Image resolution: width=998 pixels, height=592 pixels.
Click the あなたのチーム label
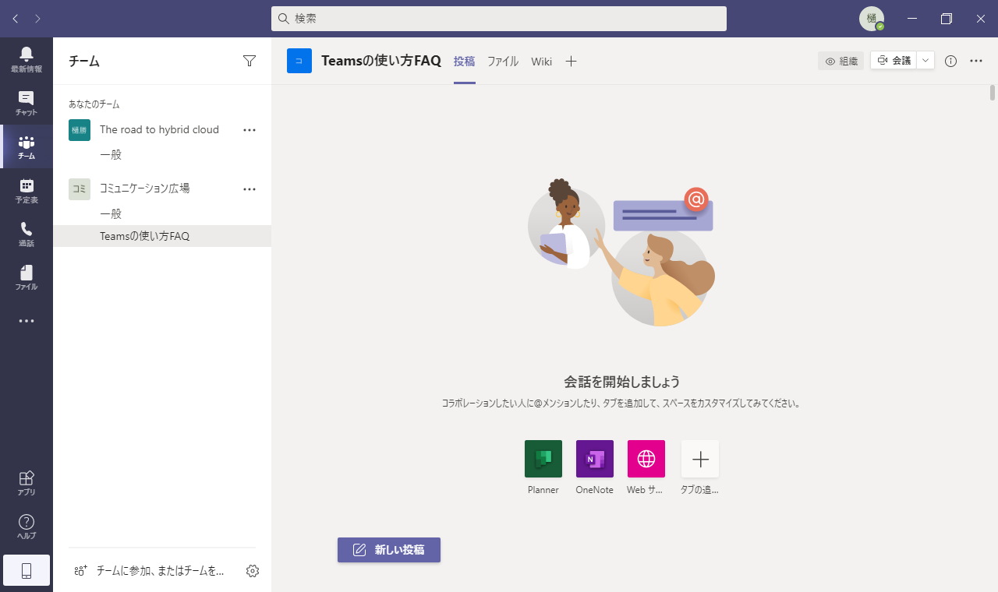[94, 104]
